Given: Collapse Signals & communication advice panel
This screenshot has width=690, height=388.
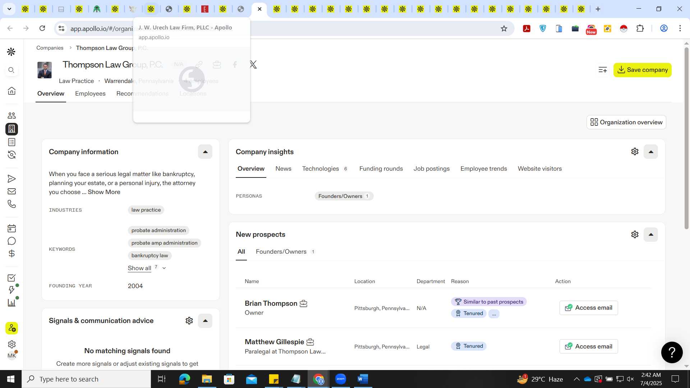Looking at the screenshot, I should tap(205, 321).
